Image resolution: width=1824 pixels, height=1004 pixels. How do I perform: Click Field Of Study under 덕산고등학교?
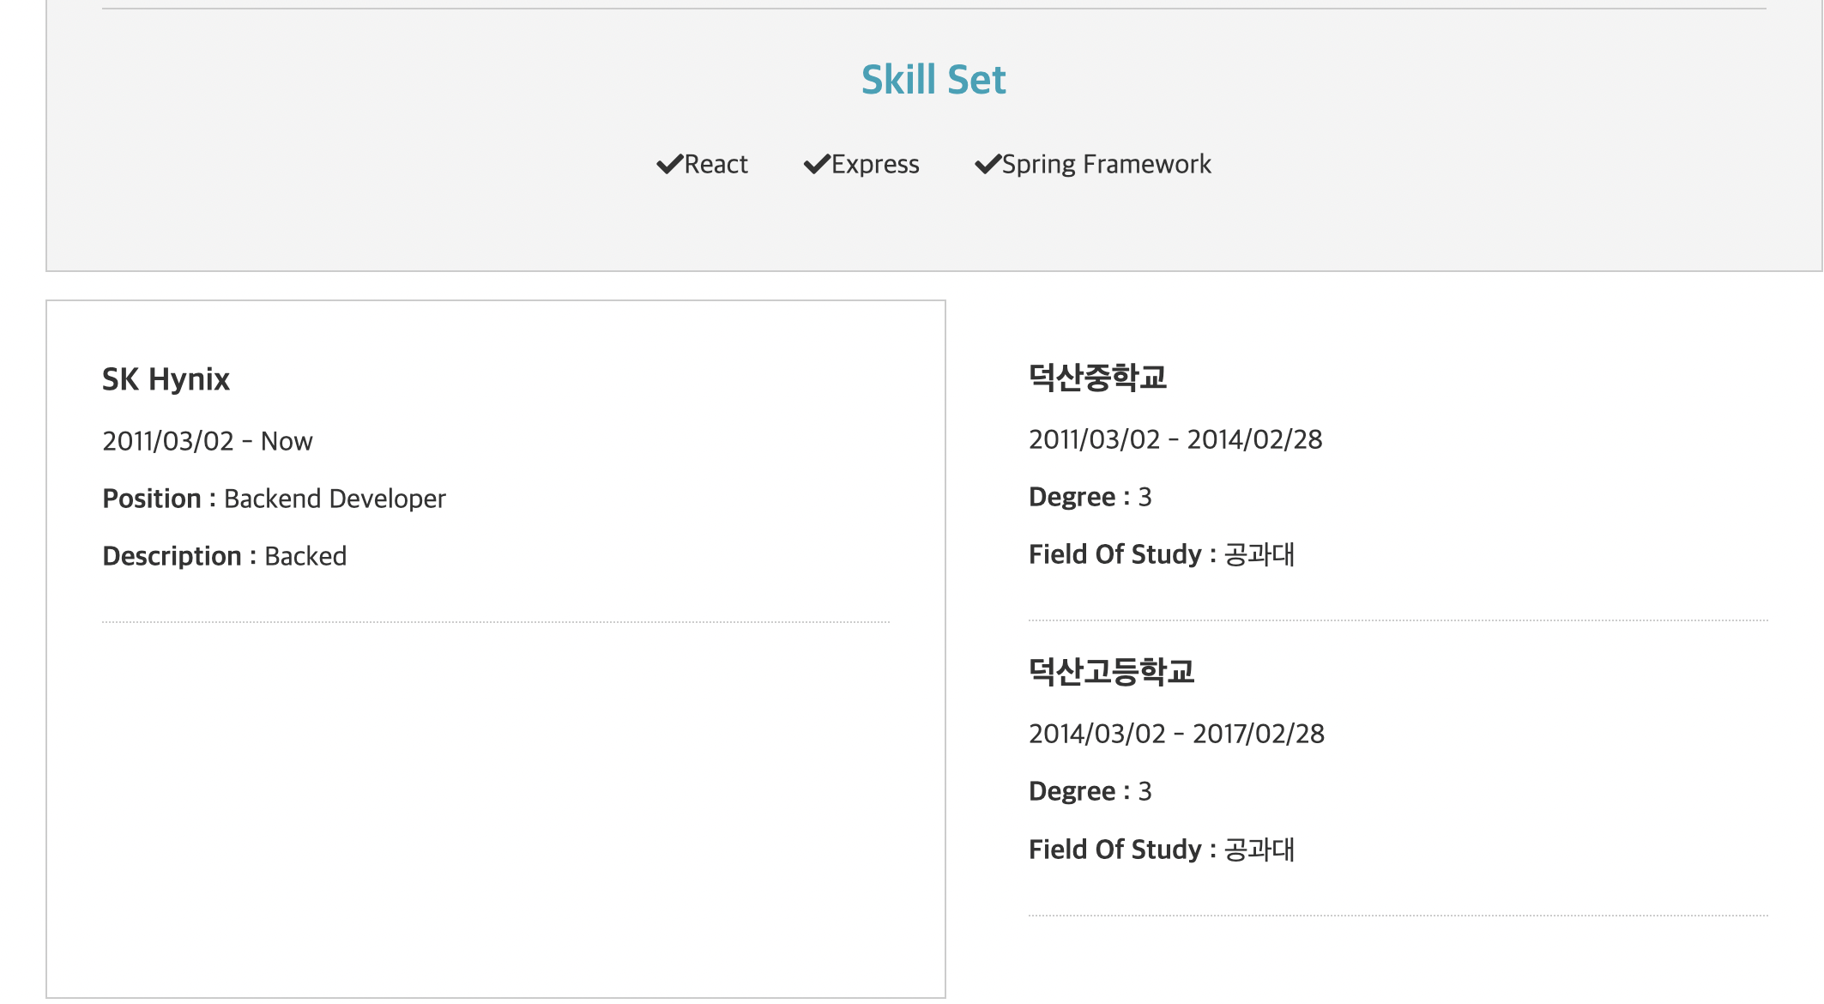(1114, 850)
